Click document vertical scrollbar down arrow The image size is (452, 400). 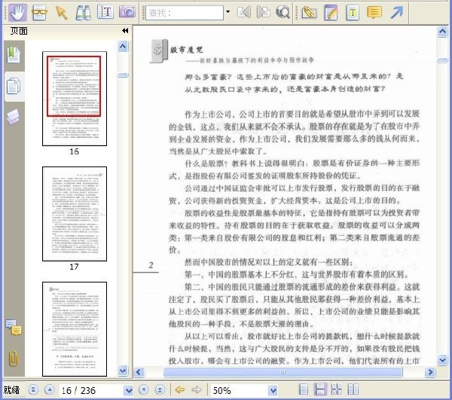point(442,360)
